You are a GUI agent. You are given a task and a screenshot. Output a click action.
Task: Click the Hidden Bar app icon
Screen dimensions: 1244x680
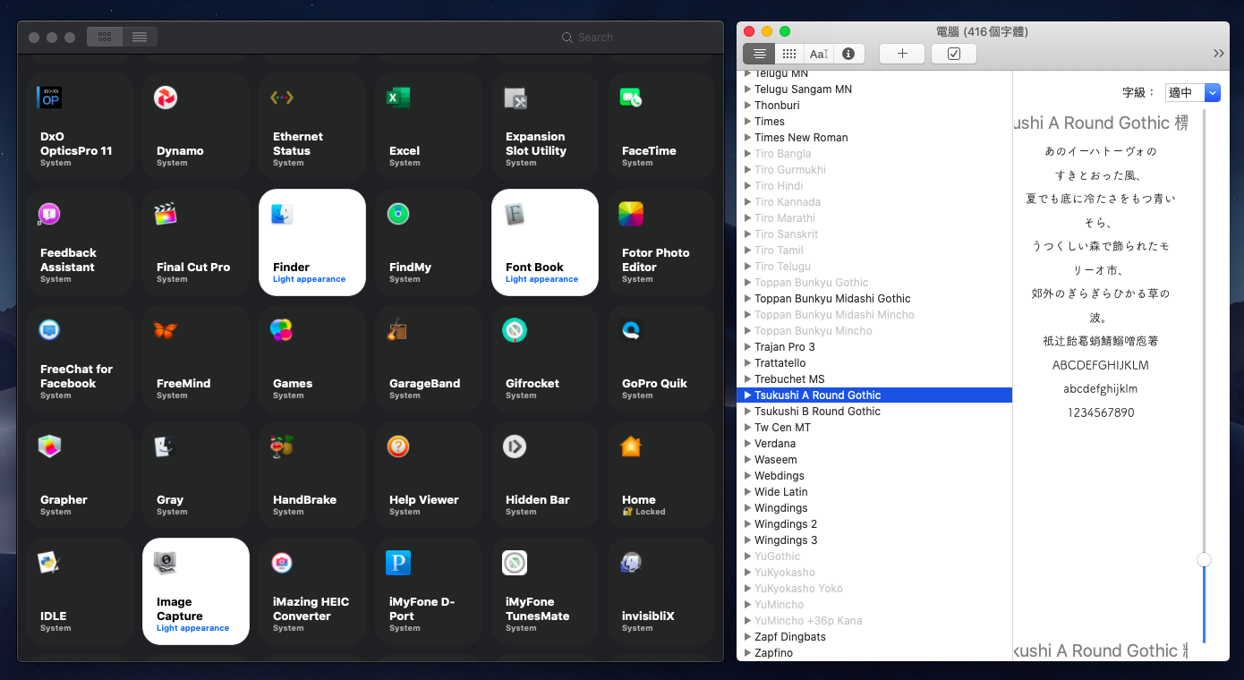(x=515, y=446)
